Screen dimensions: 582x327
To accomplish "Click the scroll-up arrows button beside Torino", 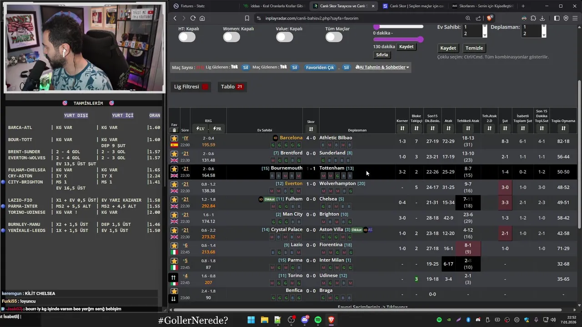I will [173, 277].
